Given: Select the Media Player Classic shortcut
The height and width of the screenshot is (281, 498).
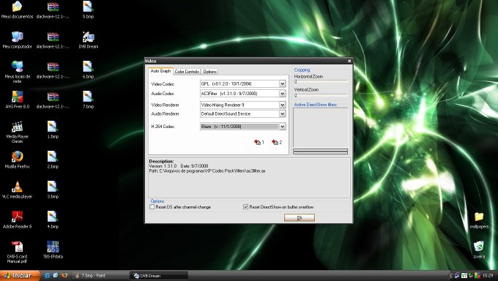Looking at the screenshot, I should (17, 132).
